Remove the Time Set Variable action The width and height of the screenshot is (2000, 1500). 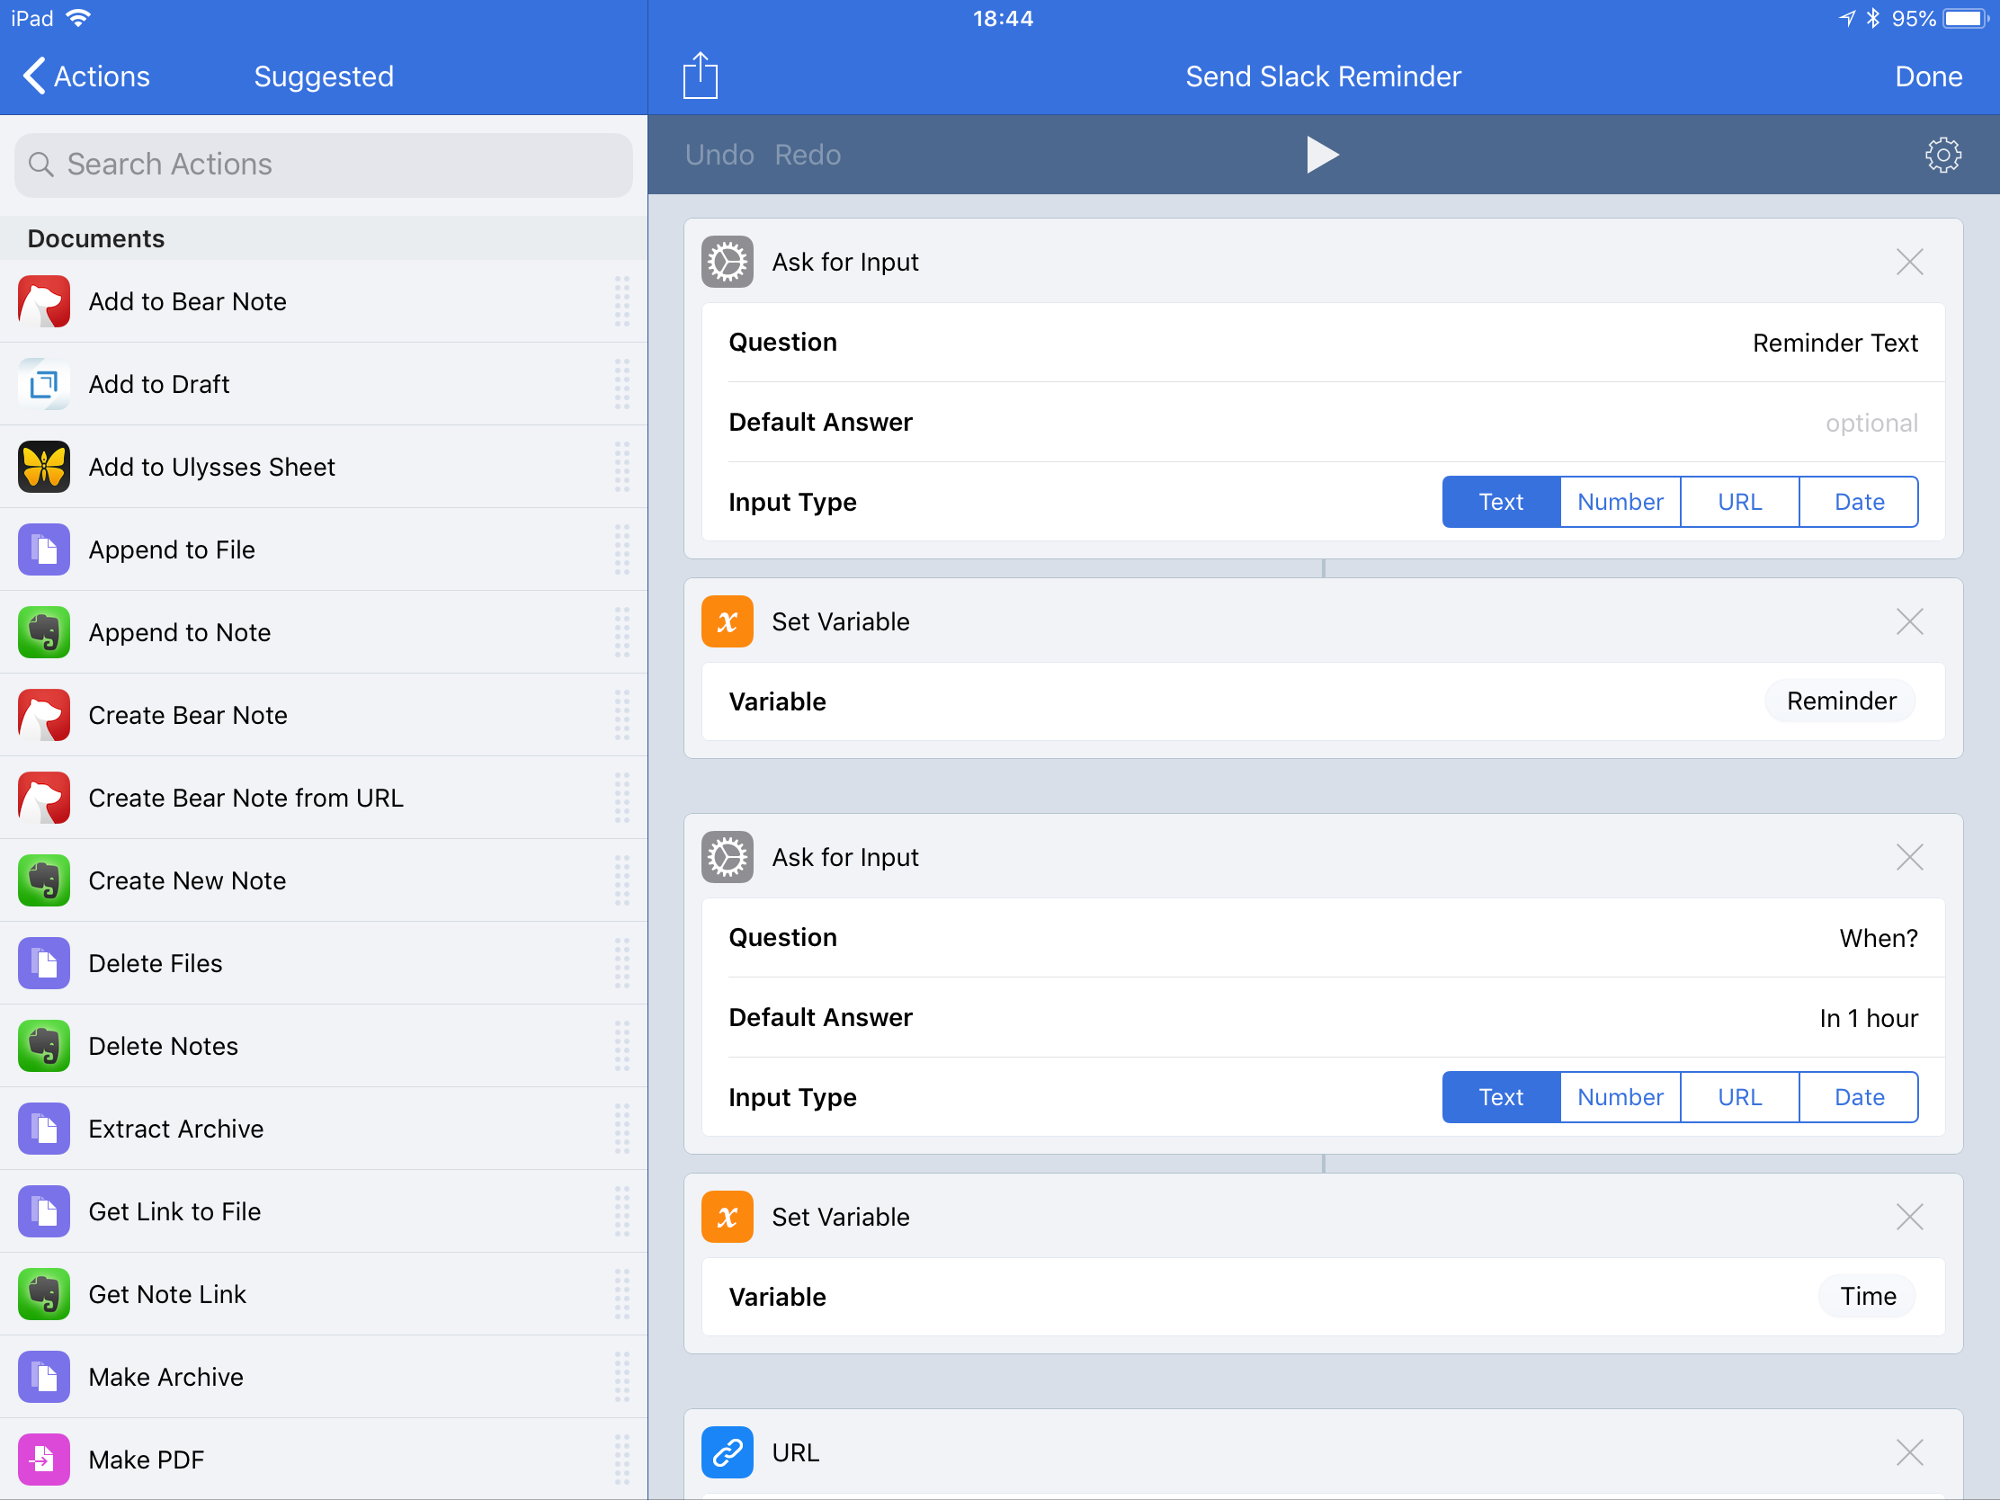[x=1908, y=1217]
